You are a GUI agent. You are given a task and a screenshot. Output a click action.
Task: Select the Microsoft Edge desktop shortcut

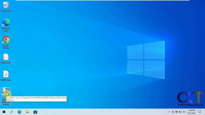click(6, 25)
